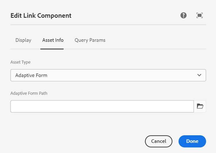Click the chevron arrow in Asset Type

point(199,75)
